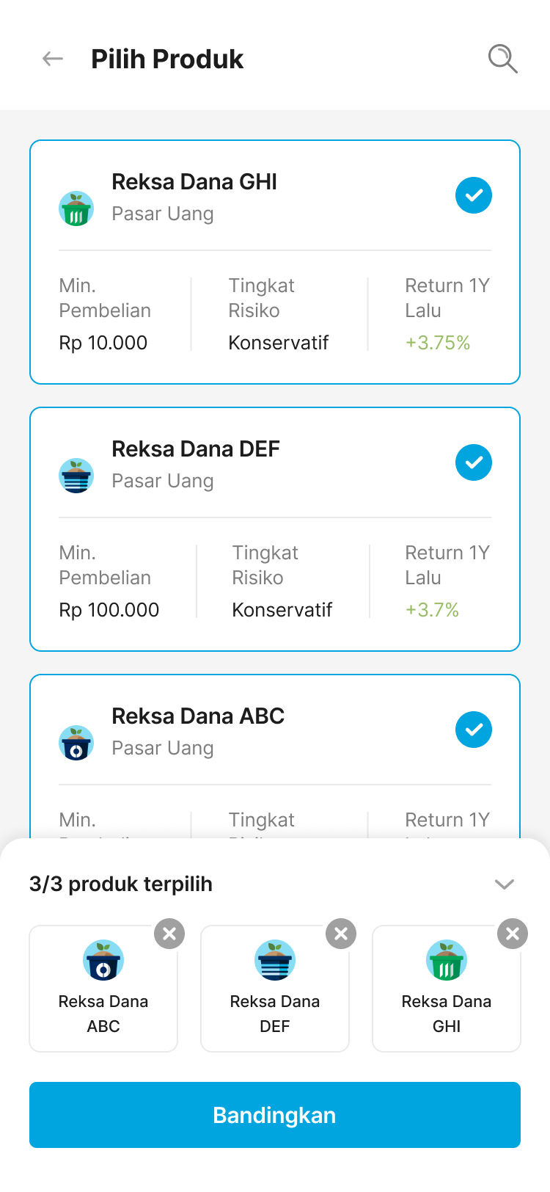Remove Reksa Dana DEF from selected tray

(341, 934)
